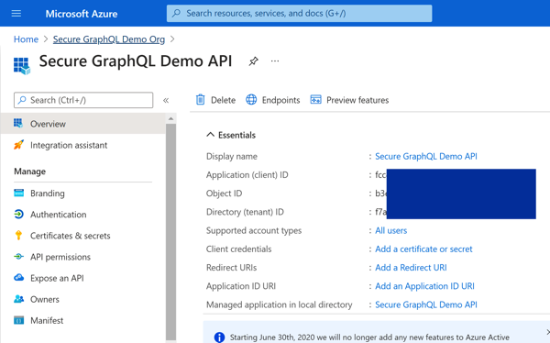Click the All users link
The image size is (550, 343).
pyautogui.click(x=390, y=230)
